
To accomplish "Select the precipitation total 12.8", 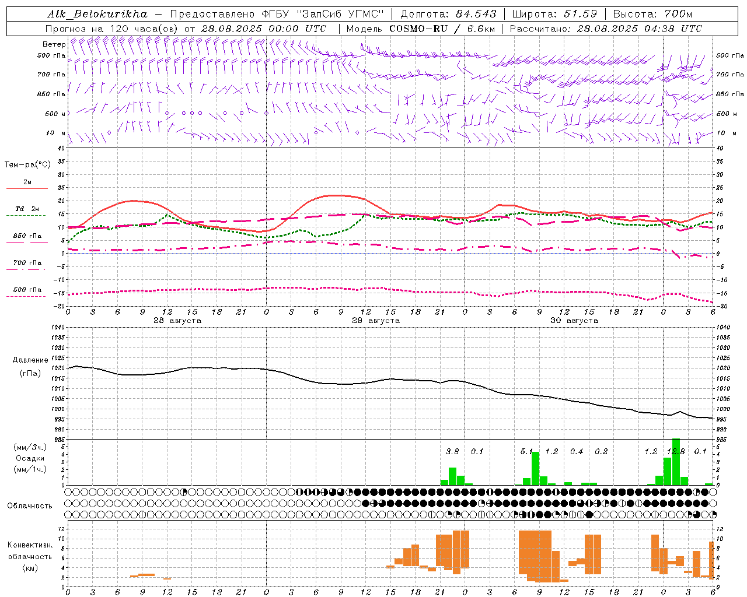I will (676, 452).
